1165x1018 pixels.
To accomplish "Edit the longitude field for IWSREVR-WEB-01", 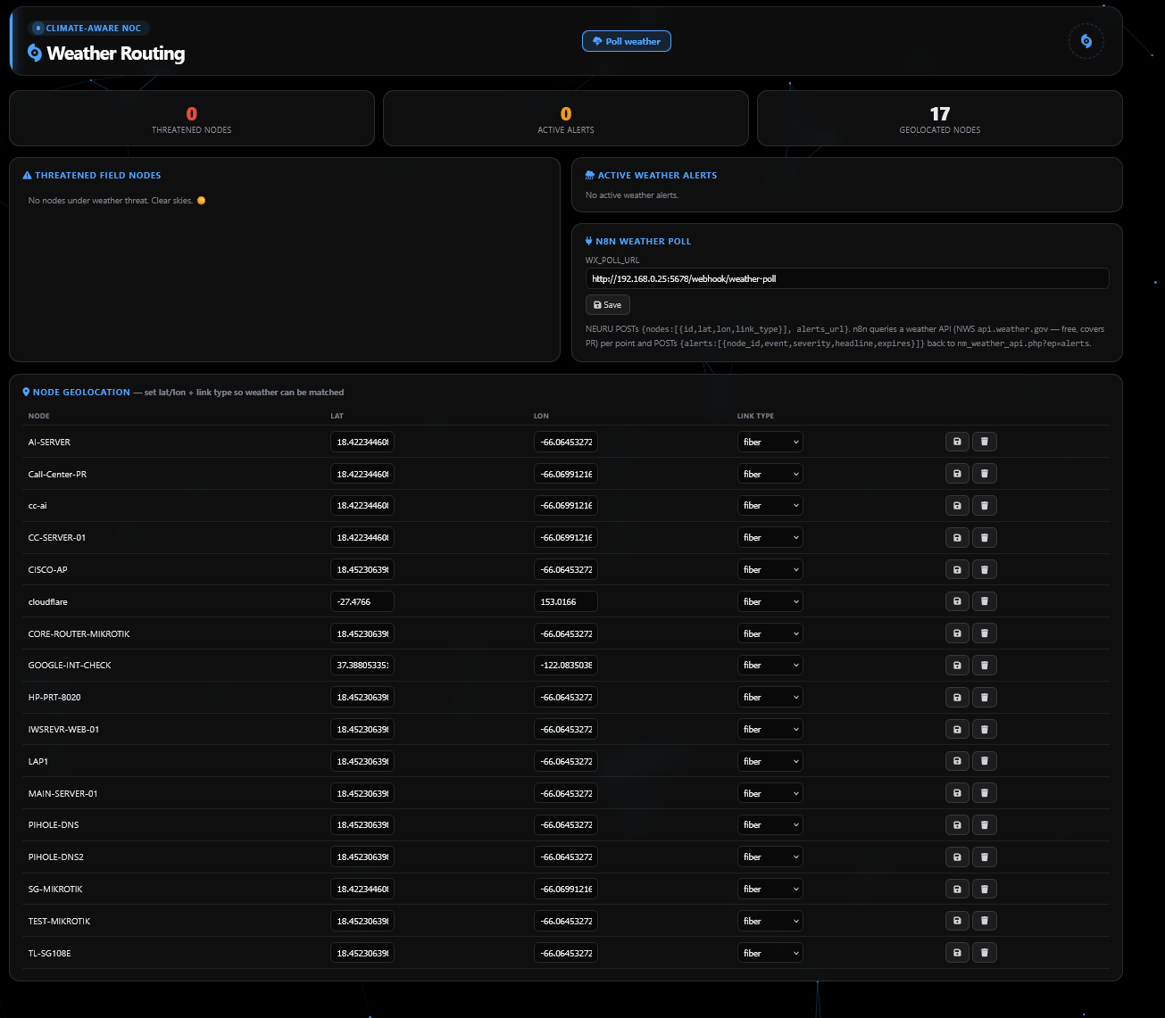I will pos(566,729).
